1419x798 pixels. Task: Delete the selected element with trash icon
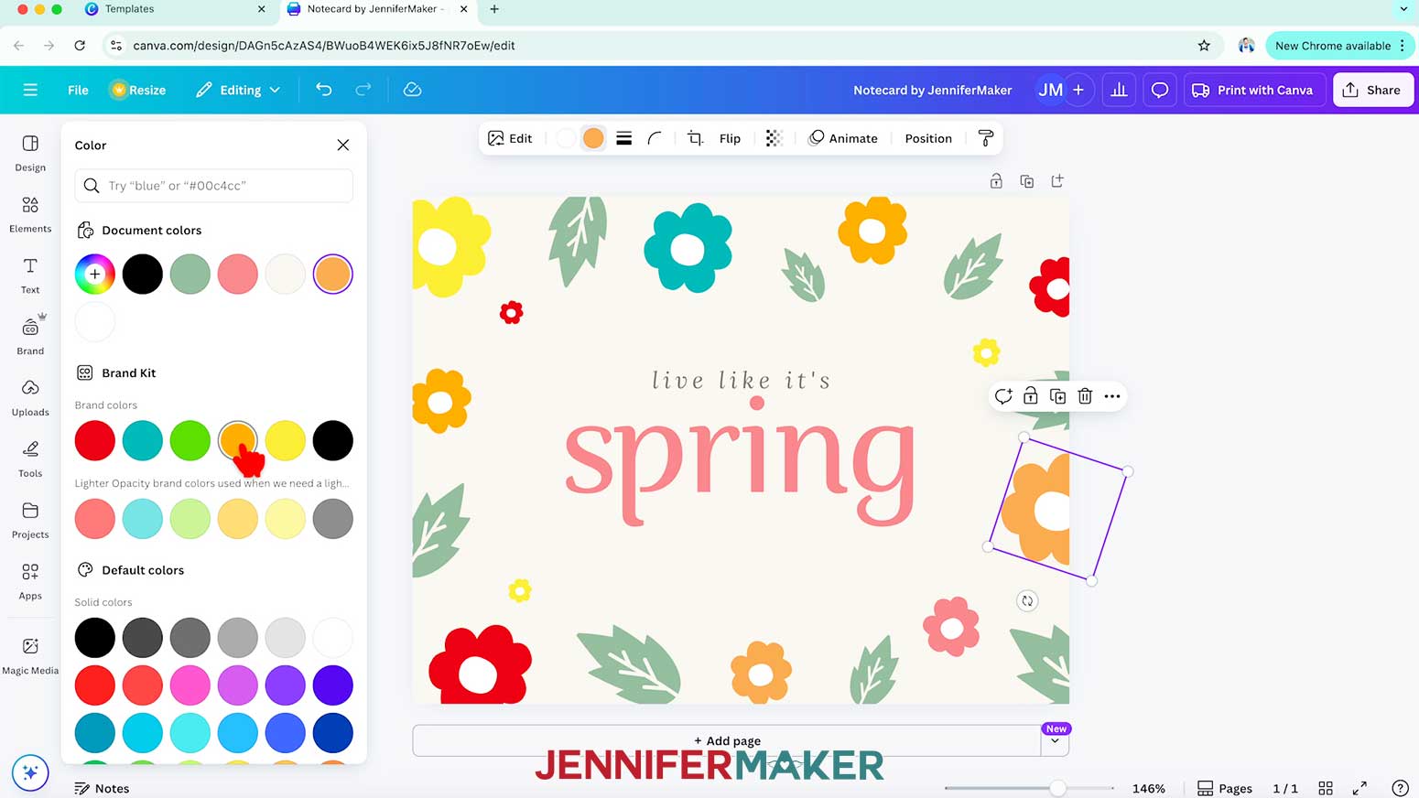(1085, 396)
